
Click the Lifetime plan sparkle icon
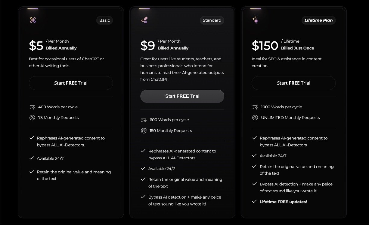pos(256,20)
